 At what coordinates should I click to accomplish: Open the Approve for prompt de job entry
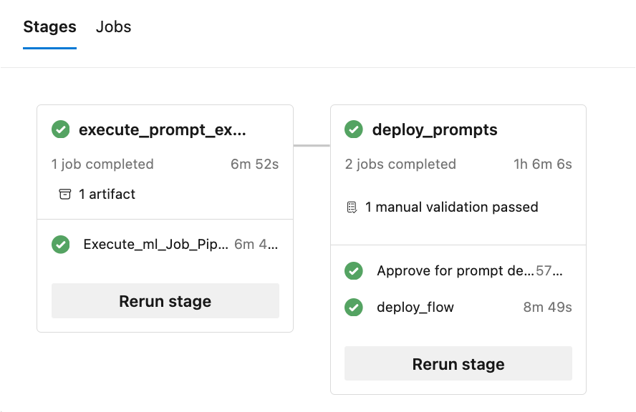pyautogui.click(x=455, y=271)
